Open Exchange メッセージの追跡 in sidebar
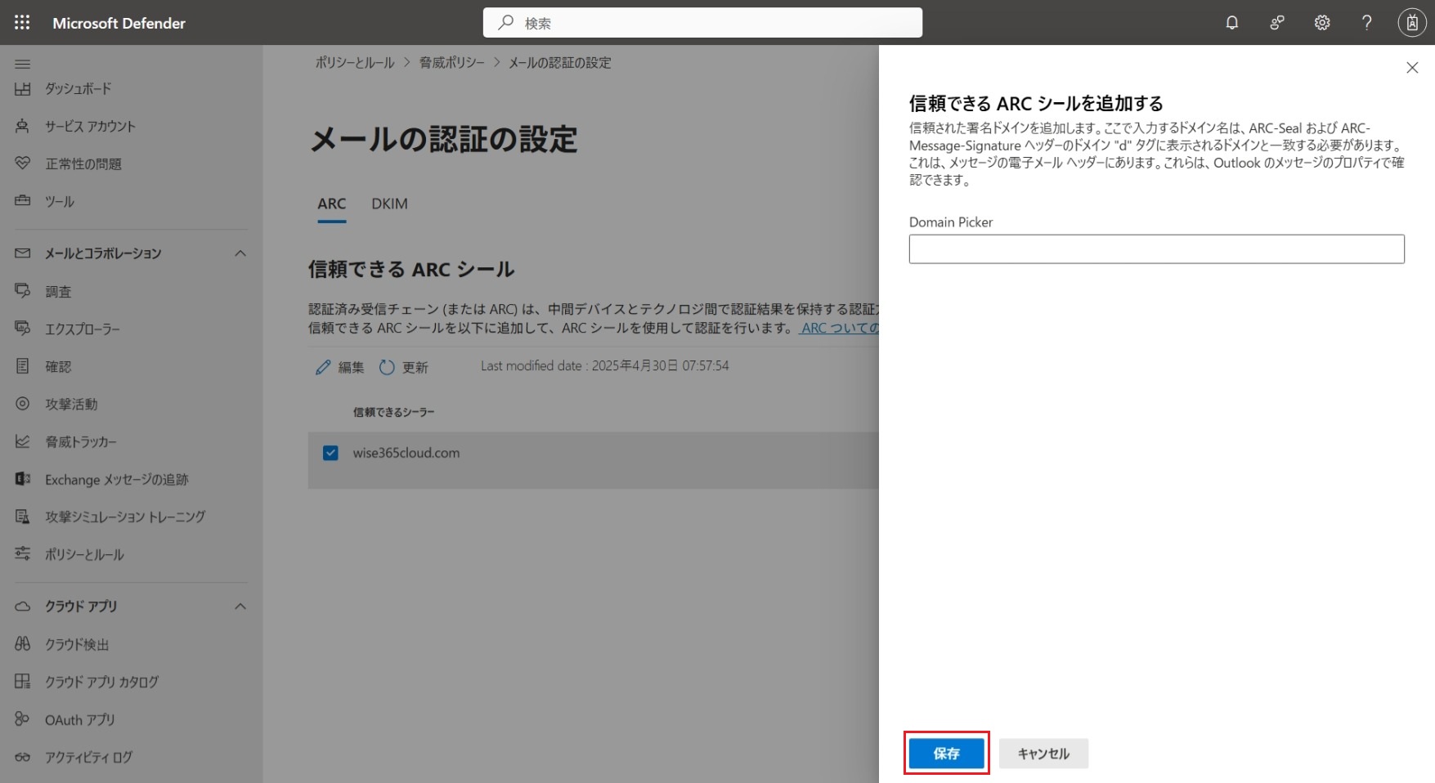 (x=116, y=480)
